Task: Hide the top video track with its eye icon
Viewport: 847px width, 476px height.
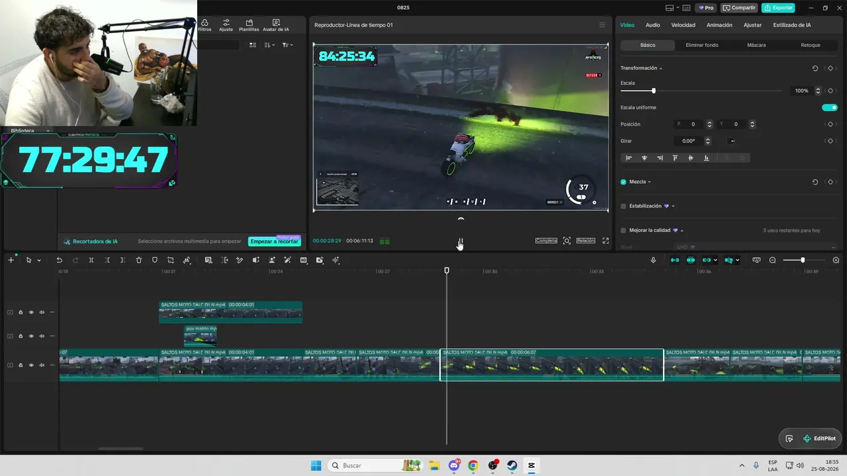Action: (x=31, y=312)
